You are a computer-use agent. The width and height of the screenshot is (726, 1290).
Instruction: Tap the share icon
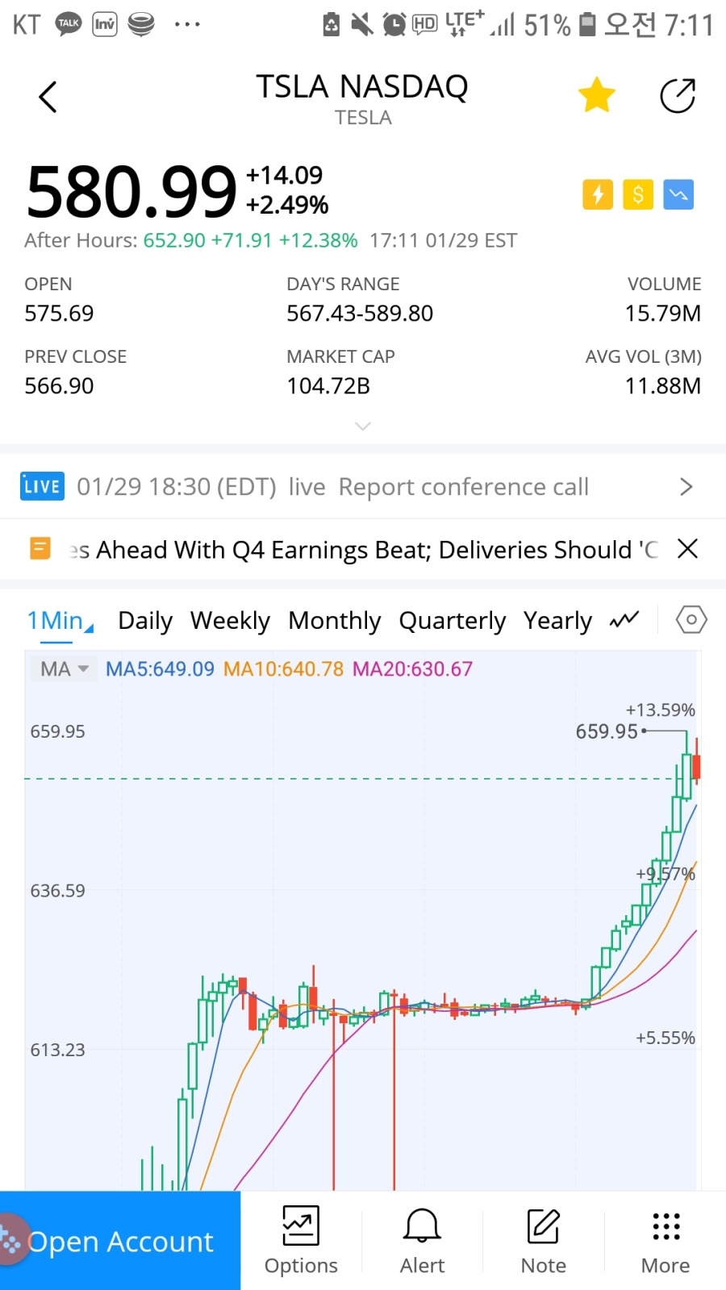point(678,96)
